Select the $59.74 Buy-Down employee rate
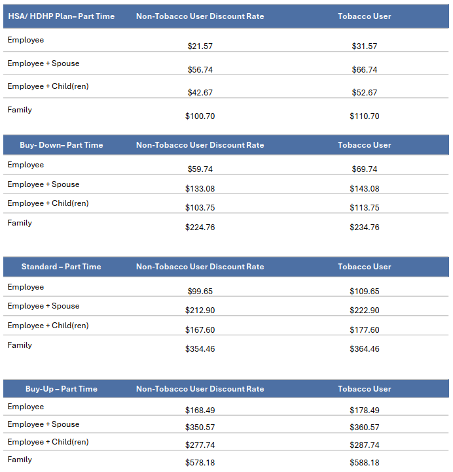Image resolution: width=453 pixels, height=472 pixels. point(200,169)
